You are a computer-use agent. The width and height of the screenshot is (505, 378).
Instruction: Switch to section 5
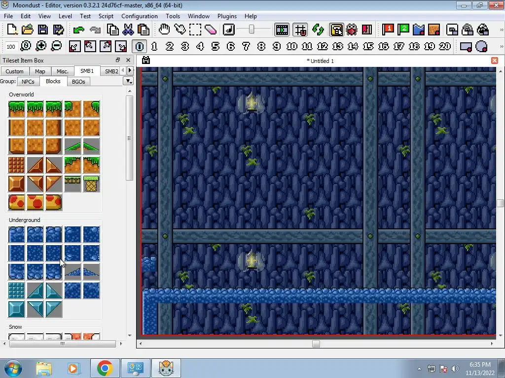(216, 46)
